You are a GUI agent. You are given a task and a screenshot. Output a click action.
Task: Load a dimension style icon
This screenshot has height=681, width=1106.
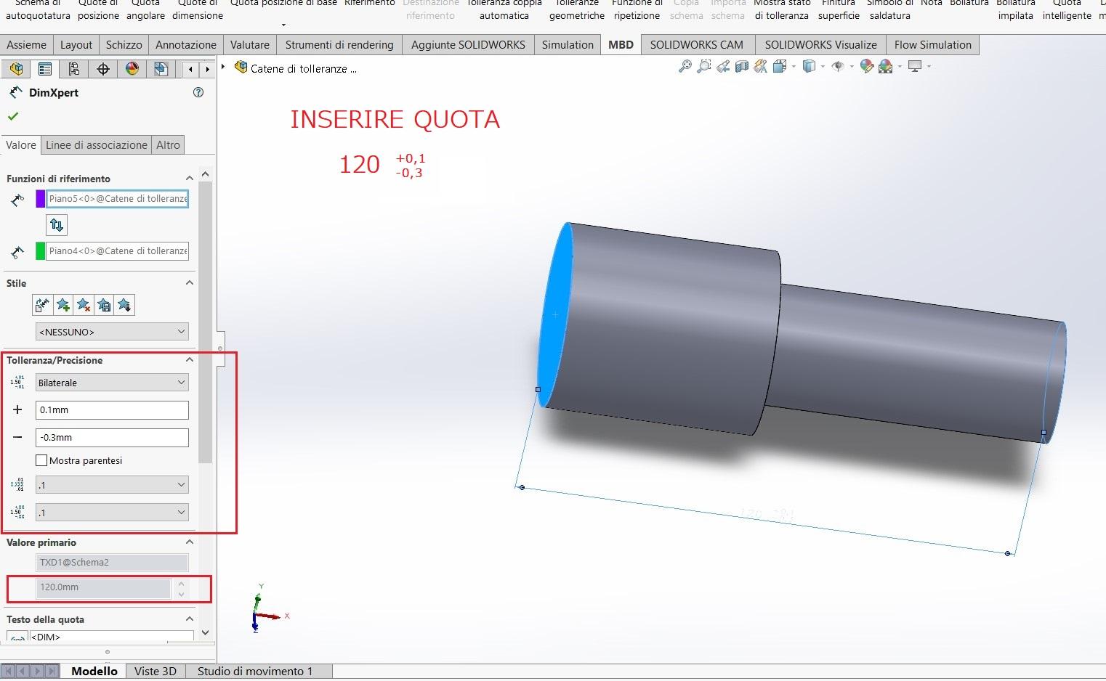coord(125,305)
